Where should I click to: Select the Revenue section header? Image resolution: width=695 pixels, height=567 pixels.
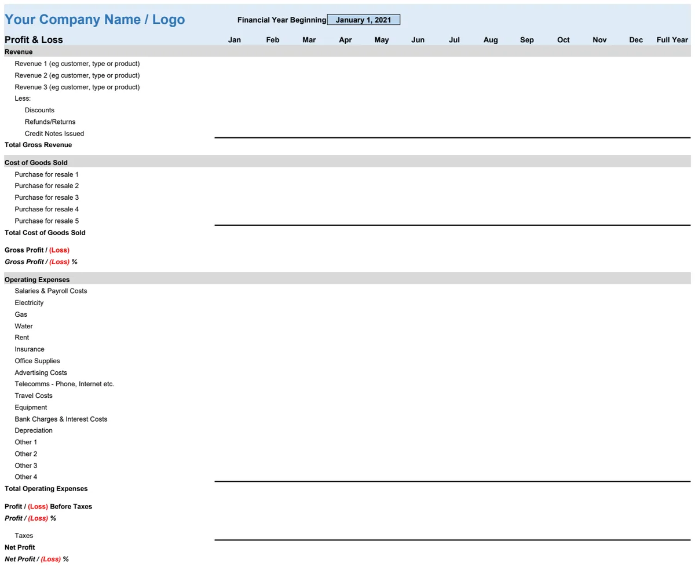pos(348,52)
